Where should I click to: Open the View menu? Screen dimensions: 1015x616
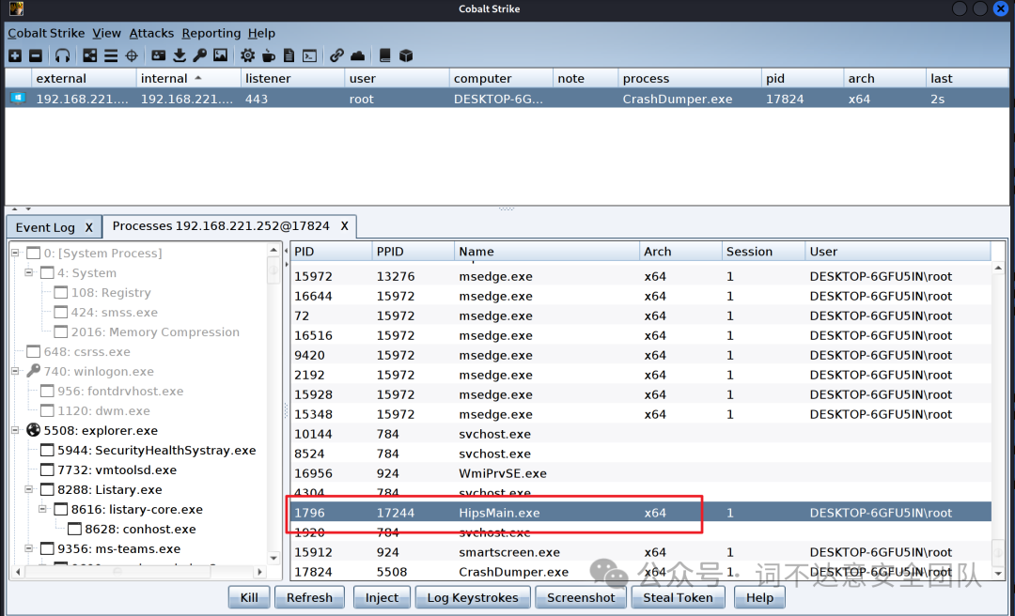106,33
